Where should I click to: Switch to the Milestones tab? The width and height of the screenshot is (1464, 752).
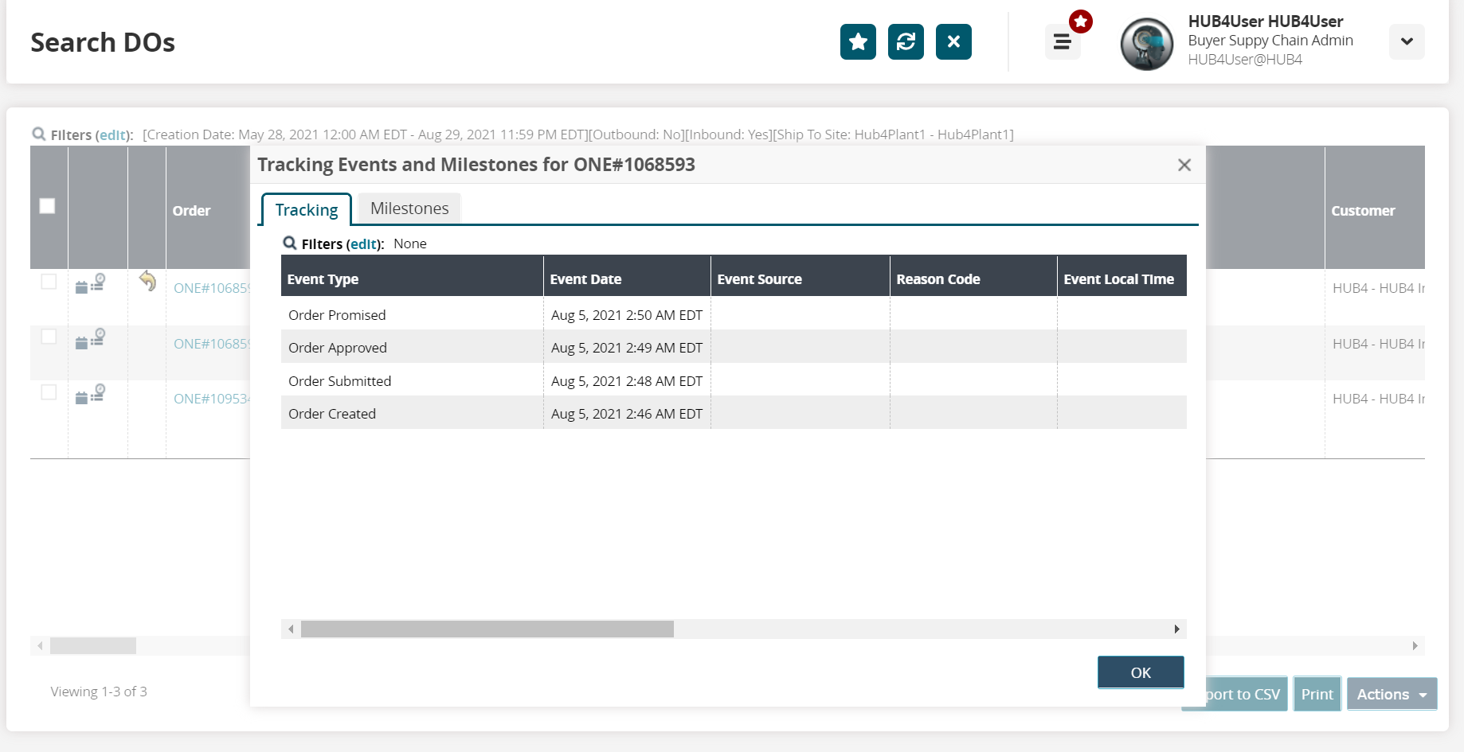click(x=409, y=208)
